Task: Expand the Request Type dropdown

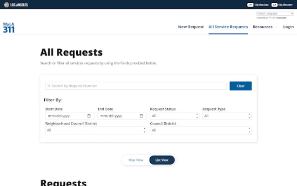Action: point(227,116)
